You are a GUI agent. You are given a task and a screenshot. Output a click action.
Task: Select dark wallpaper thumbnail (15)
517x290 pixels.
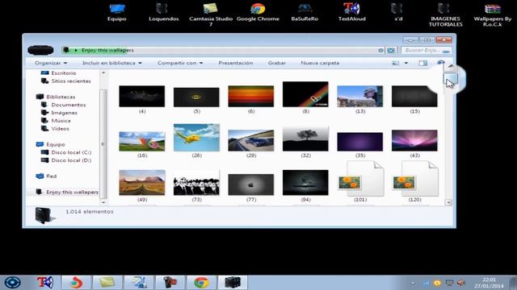[414, 97]
